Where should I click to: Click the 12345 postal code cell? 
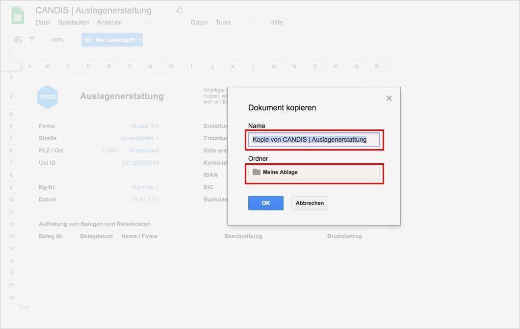pyautogui.click(x=110, y=151)
